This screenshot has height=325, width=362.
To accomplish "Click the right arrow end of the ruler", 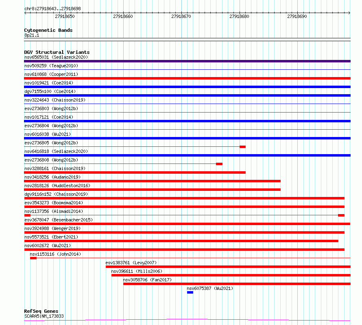I will tap(349, 13).
